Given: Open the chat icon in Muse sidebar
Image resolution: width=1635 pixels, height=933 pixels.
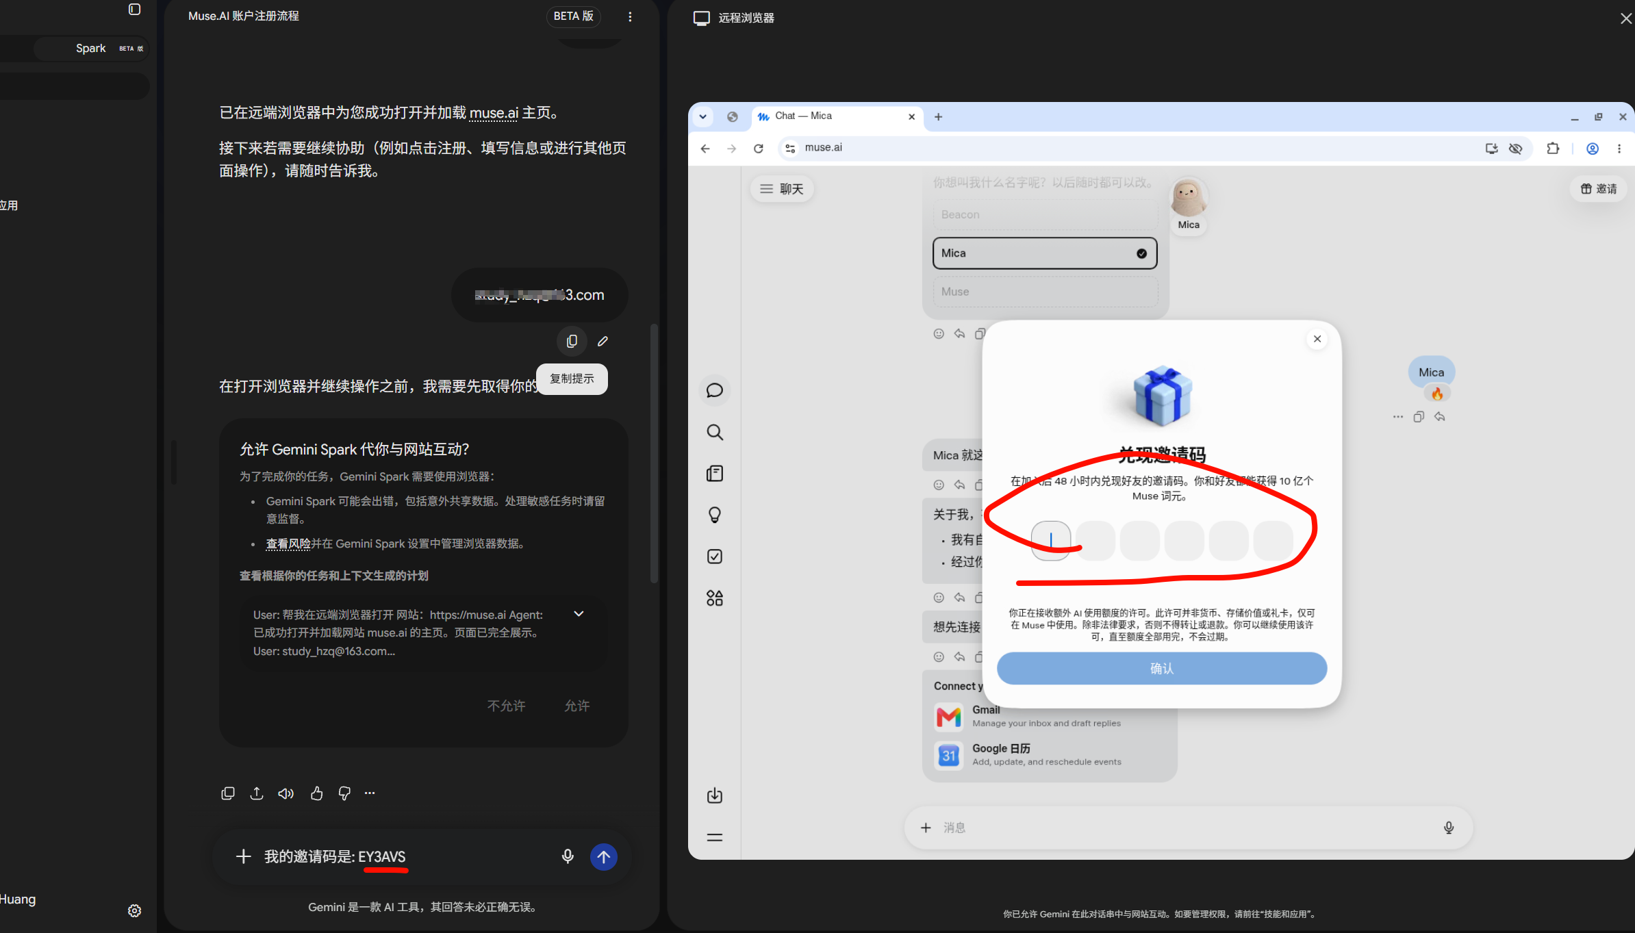Looking at the screenshot, I should (715, 390).
